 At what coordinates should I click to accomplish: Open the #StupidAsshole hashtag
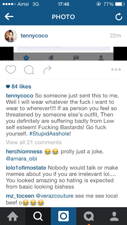[x=49, y=134]
